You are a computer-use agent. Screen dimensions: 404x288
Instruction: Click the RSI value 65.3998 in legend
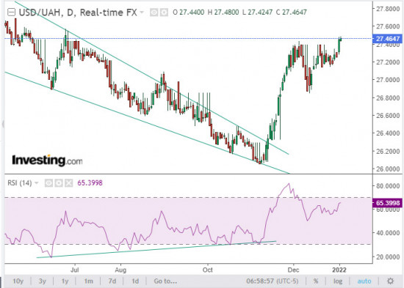point(90,182)
